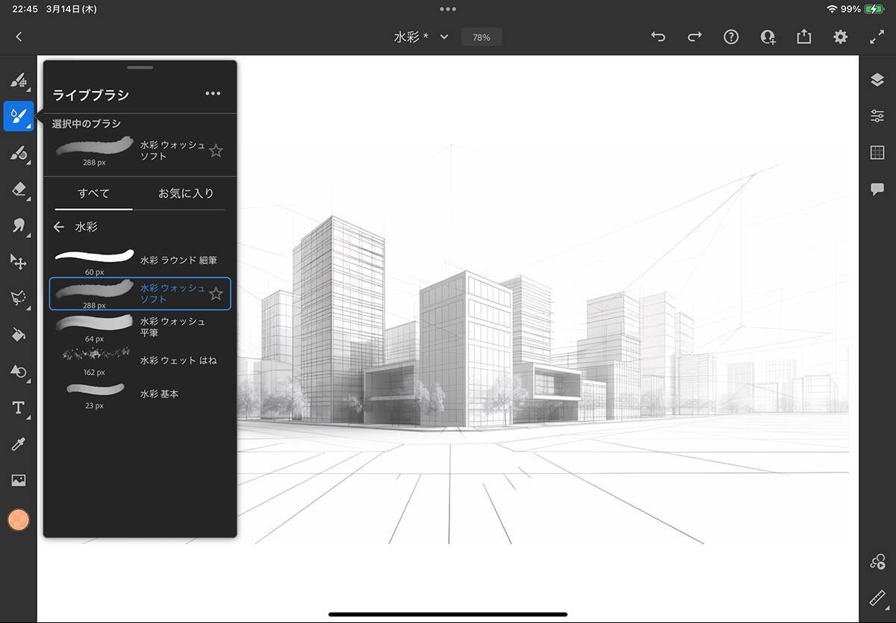Image resolution: width=896 pixels, height=623 pixels.
Task: Switch to the すべて tab
Action: [94, 193]
